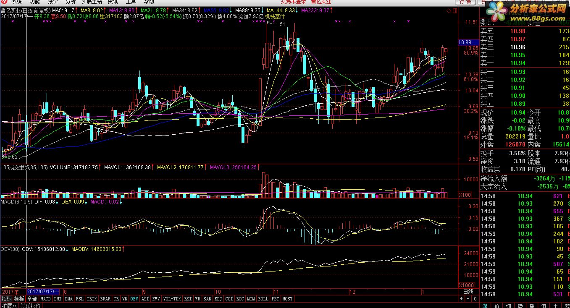Select the 价 tab in quote panel
The width and height of the screenshot is (570, 308).
click(x=496, y=306)
